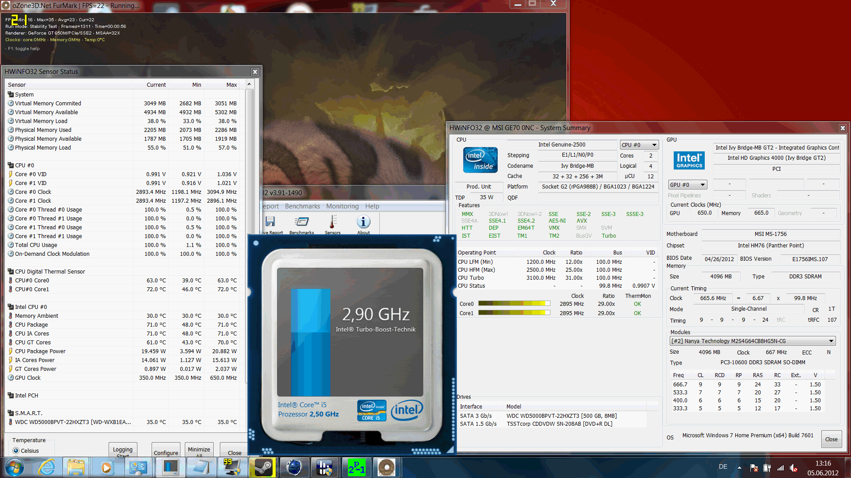Screen dimensions: 851x478
Task: Select the Celsius temperature radio button
Action: [16, 451]
